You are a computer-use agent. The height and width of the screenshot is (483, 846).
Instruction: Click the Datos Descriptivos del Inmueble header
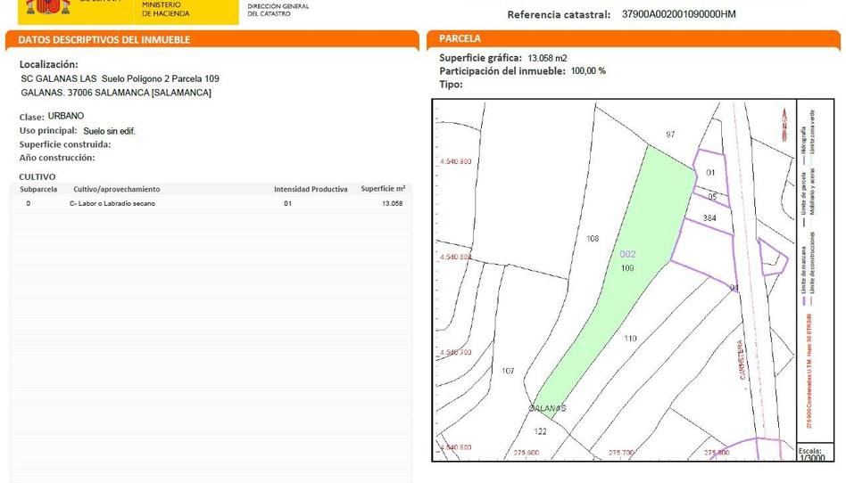click(104, 39)
